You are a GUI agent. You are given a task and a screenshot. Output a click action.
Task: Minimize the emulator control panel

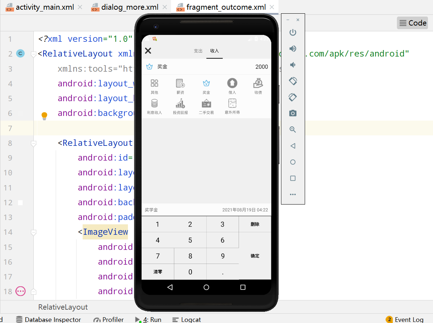(x=288, y=20)
